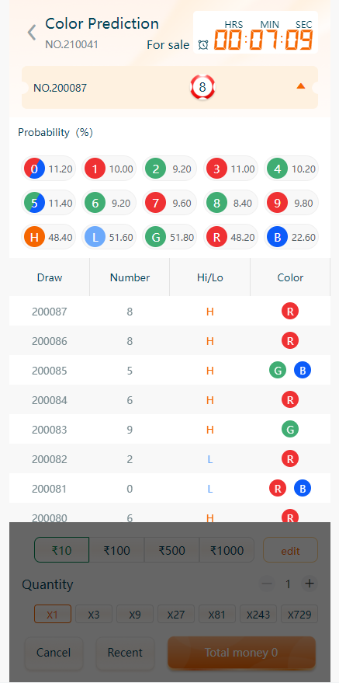Choose the X27 multiplier option
Image resolution: width=339 pixels, height=683 pixels.
pyautogui.click(x=176, y=614)
